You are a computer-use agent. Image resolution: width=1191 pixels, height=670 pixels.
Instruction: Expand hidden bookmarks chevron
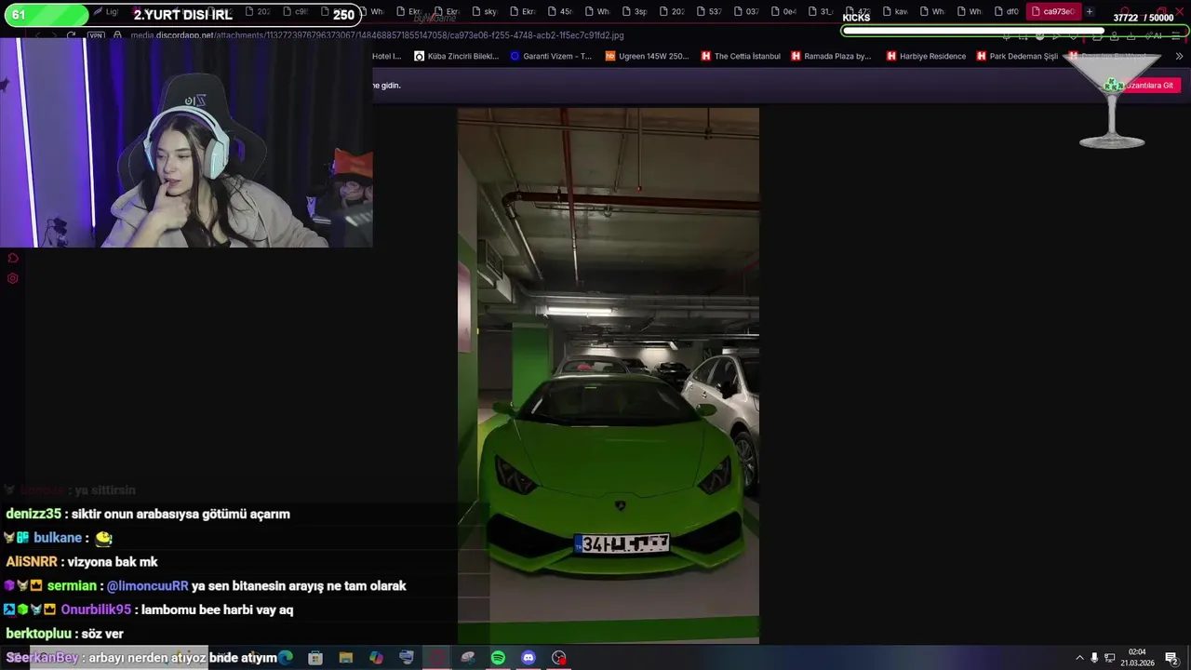[1179, 56]
